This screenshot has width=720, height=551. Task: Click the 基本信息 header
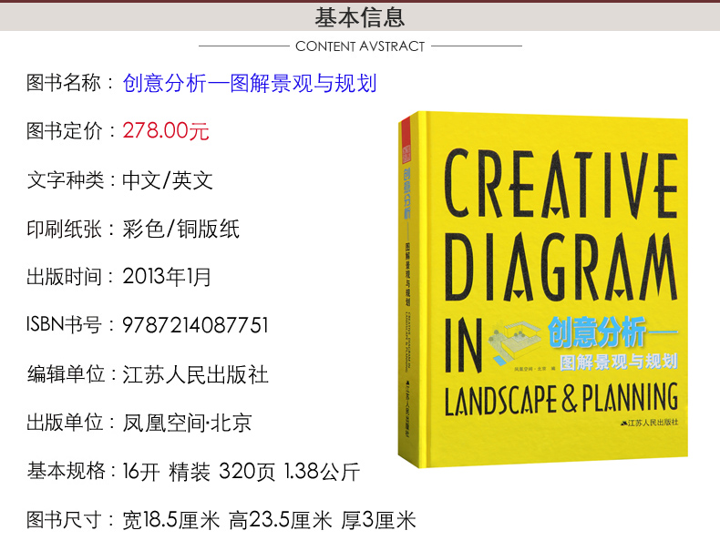point(359,17)
